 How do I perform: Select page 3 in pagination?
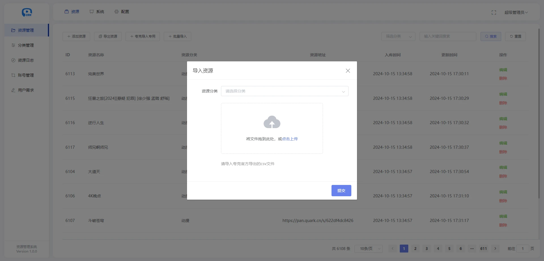click(427, 249)
